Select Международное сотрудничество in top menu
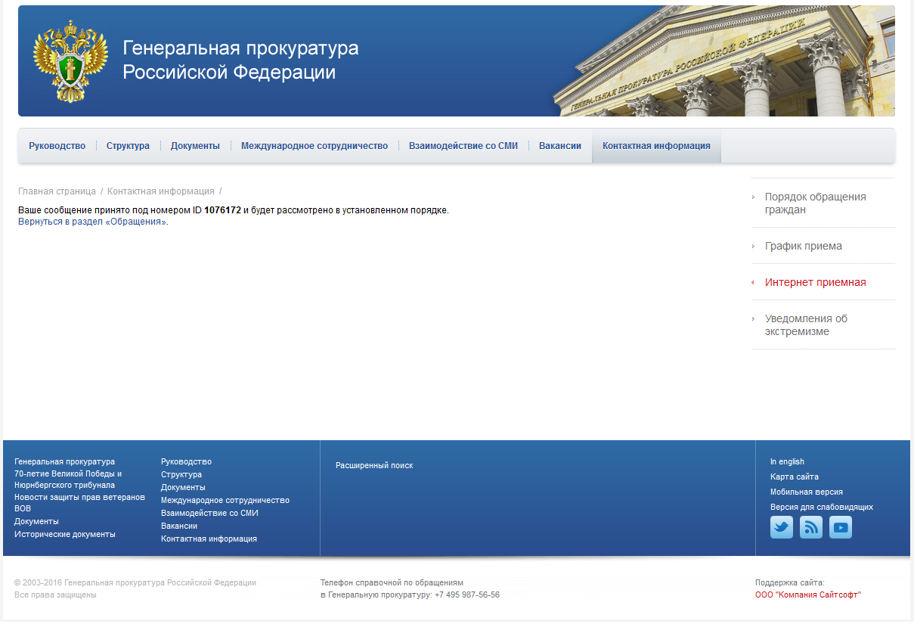Viewport: 914px width, 624px height. [314, 146]
